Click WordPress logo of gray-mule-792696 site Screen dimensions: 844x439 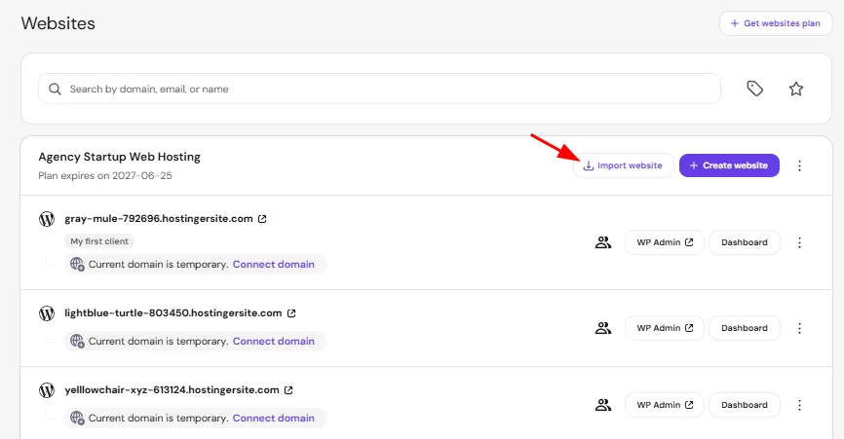click(x=47, y=219)
